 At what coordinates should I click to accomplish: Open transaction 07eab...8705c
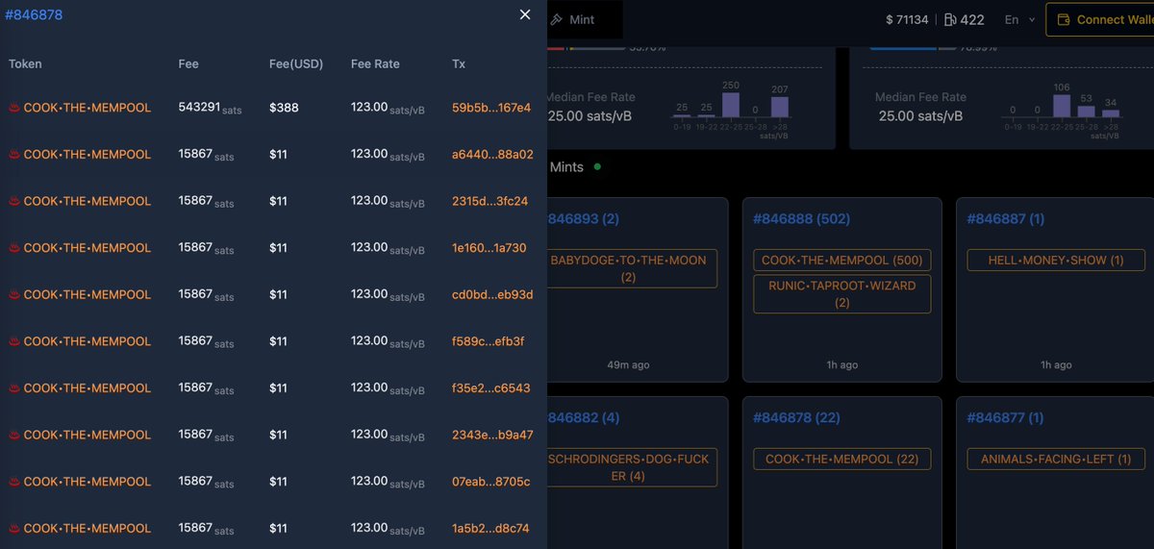[491, 481]
